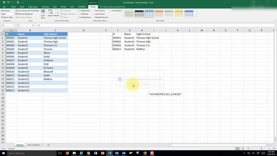
Task: Click the Tell me what you want to do box
Action: click(113, 7)
